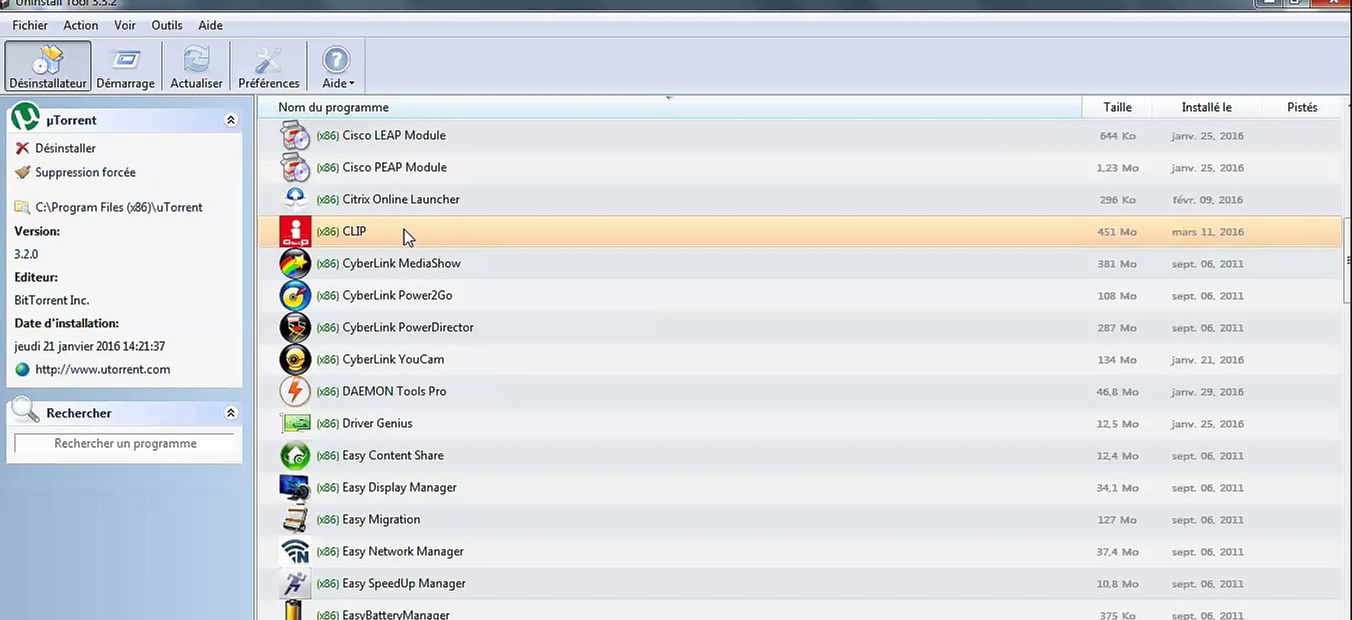Click the globe icon beside utorrent.com
The image size is (1352, 620).
pyautogui.click(x=22, y=369)
